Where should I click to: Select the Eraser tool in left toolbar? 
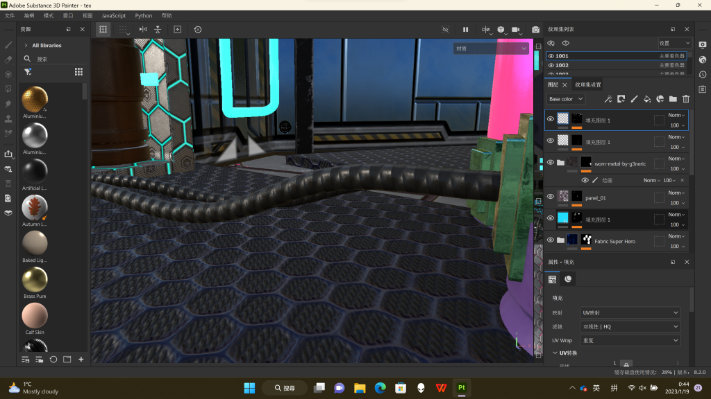8,60
